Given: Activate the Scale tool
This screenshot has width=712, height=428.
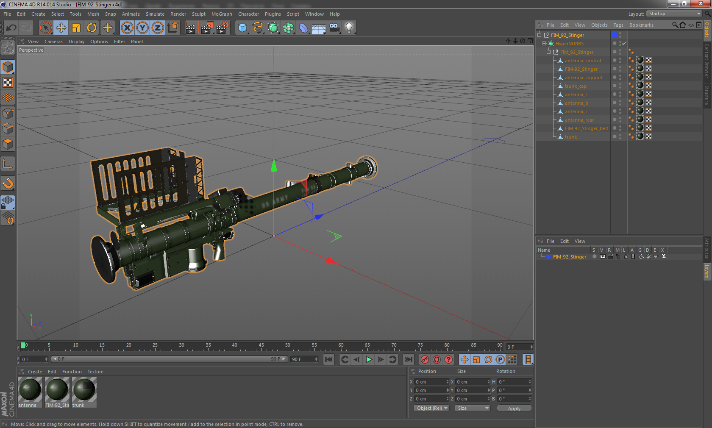Looking at the screenshot, I should point(76,28).
